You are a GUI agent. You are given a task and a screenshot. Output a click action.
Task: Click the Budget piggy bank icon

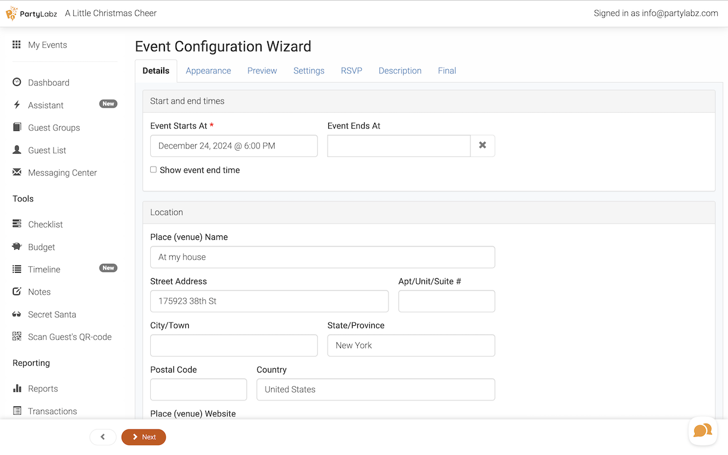tap(17, 247)
